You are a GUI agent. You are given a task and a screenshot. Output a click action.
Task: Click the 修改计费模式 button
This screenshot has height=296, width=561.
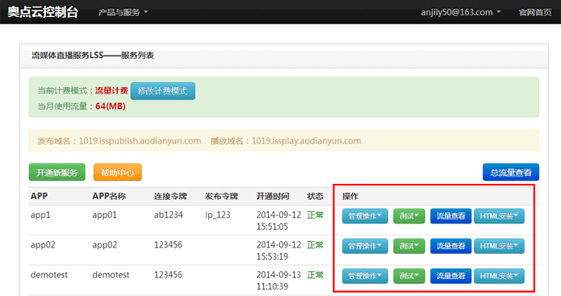163,91
